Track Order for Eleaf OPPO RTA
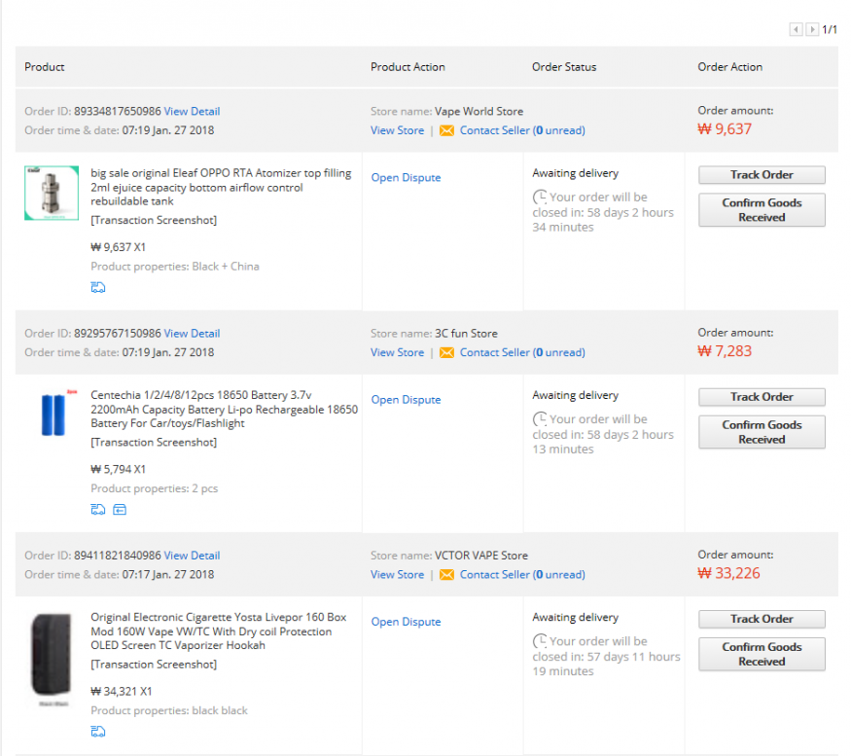This screenshot has width=851, height=756. click(762, 175)
